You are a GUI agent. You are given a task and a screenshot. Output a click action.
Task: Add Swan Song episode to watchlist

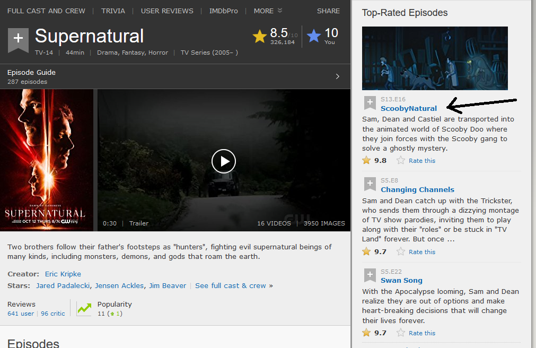click(x=370, y=275)
